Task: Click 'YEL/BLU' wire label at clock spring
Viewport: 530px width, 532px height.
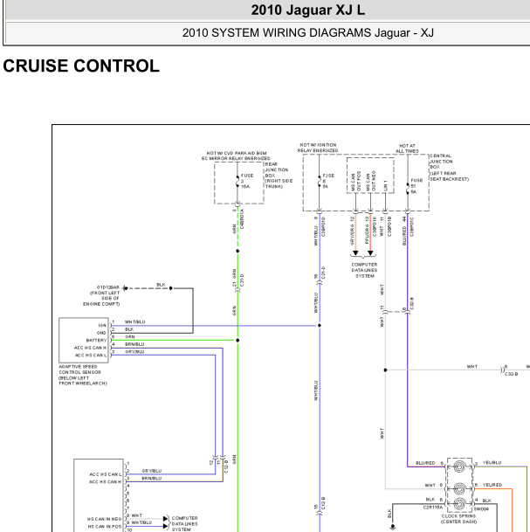Action: [x=492, y=463]
